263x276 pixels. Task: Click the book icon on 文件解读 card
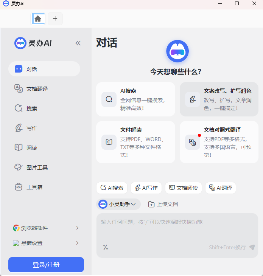click(x=109, y=142)
